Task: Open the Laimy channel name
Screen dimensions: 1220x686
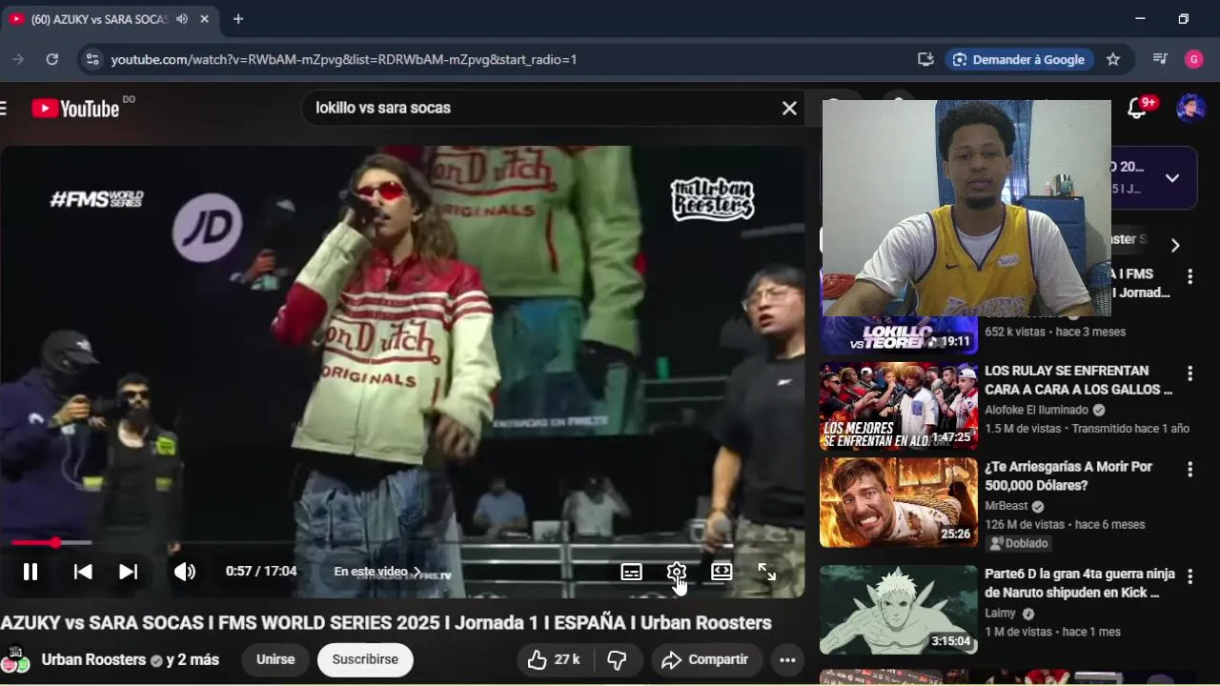Action: click(x=1000, y=614)
